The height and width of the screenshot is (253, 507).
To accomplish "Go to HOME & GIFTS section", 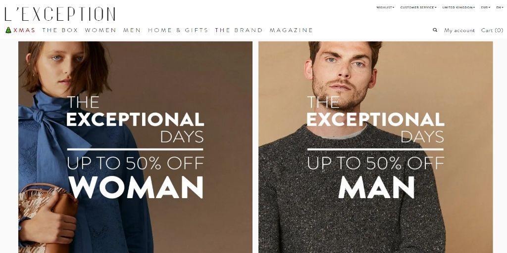I will 178,30.
